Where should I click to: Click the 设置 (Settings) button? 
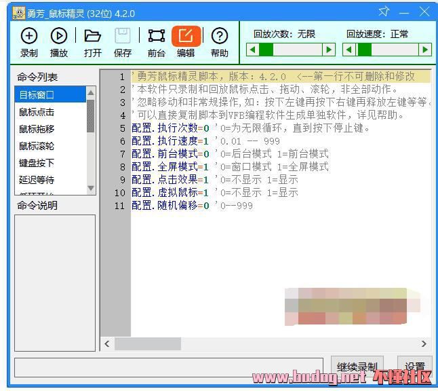point(414,367)
